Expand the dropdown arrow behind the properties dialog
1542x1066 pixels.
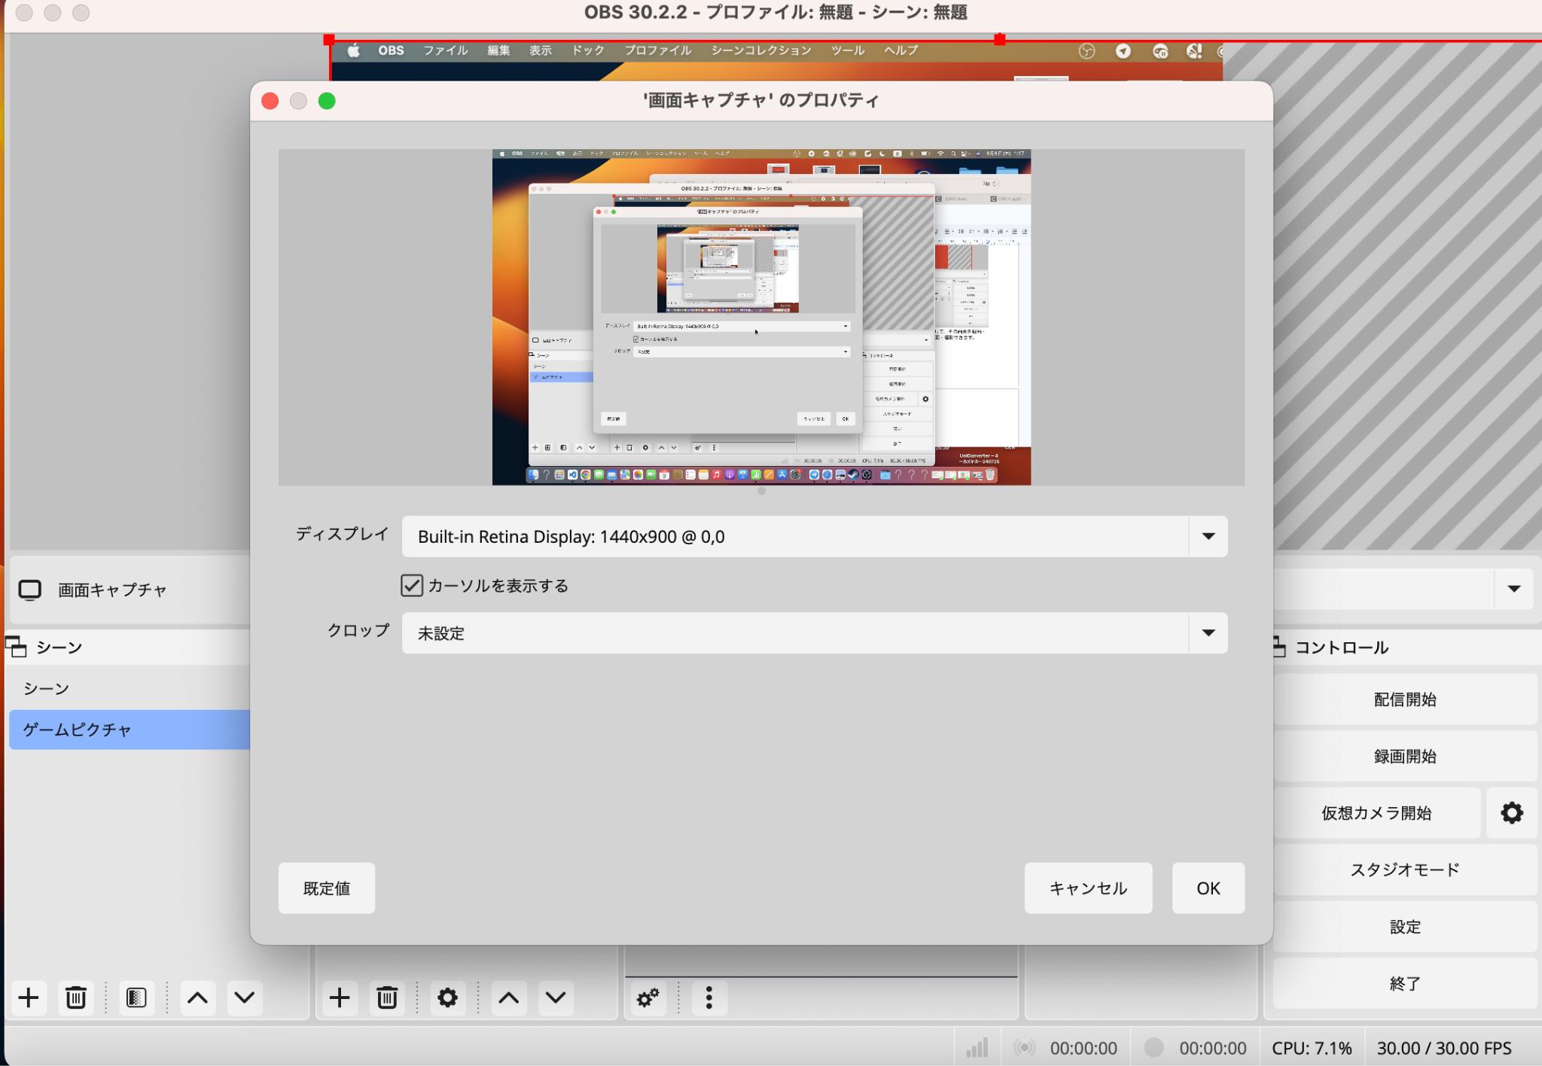pyautogui.click(x=1514, y=589)
